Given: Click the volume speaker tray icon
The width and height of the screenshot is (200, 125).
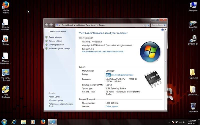Looking at the screenshot, I should (x=184, y=122).
